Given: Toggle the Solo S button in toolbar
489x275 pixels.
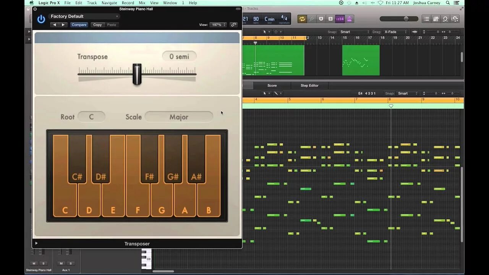Looking at the screenshot, I should 330,19.
